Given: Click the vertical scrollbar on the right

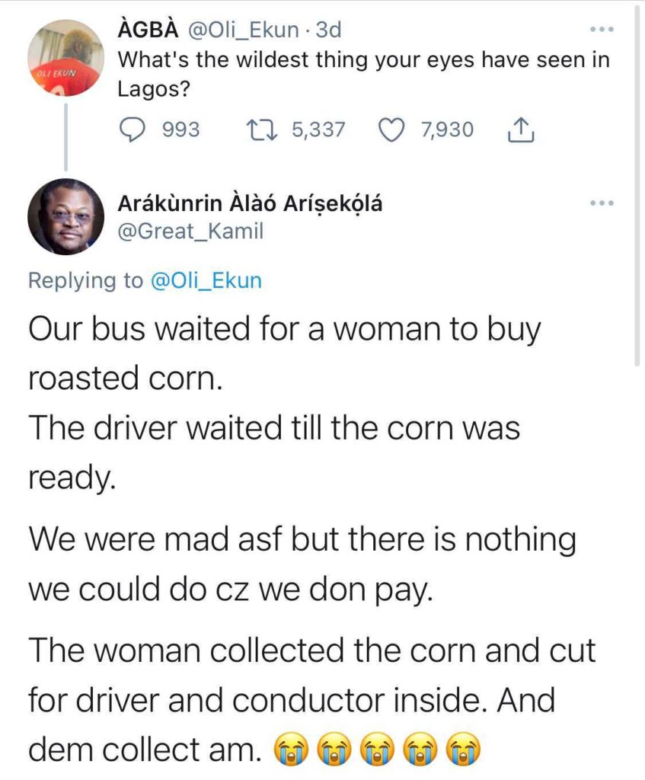Looking at the screenshot, I should coord(638,183).
